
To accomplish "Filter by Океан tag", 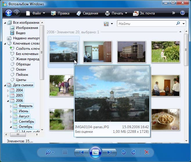I will click(21, 69).
